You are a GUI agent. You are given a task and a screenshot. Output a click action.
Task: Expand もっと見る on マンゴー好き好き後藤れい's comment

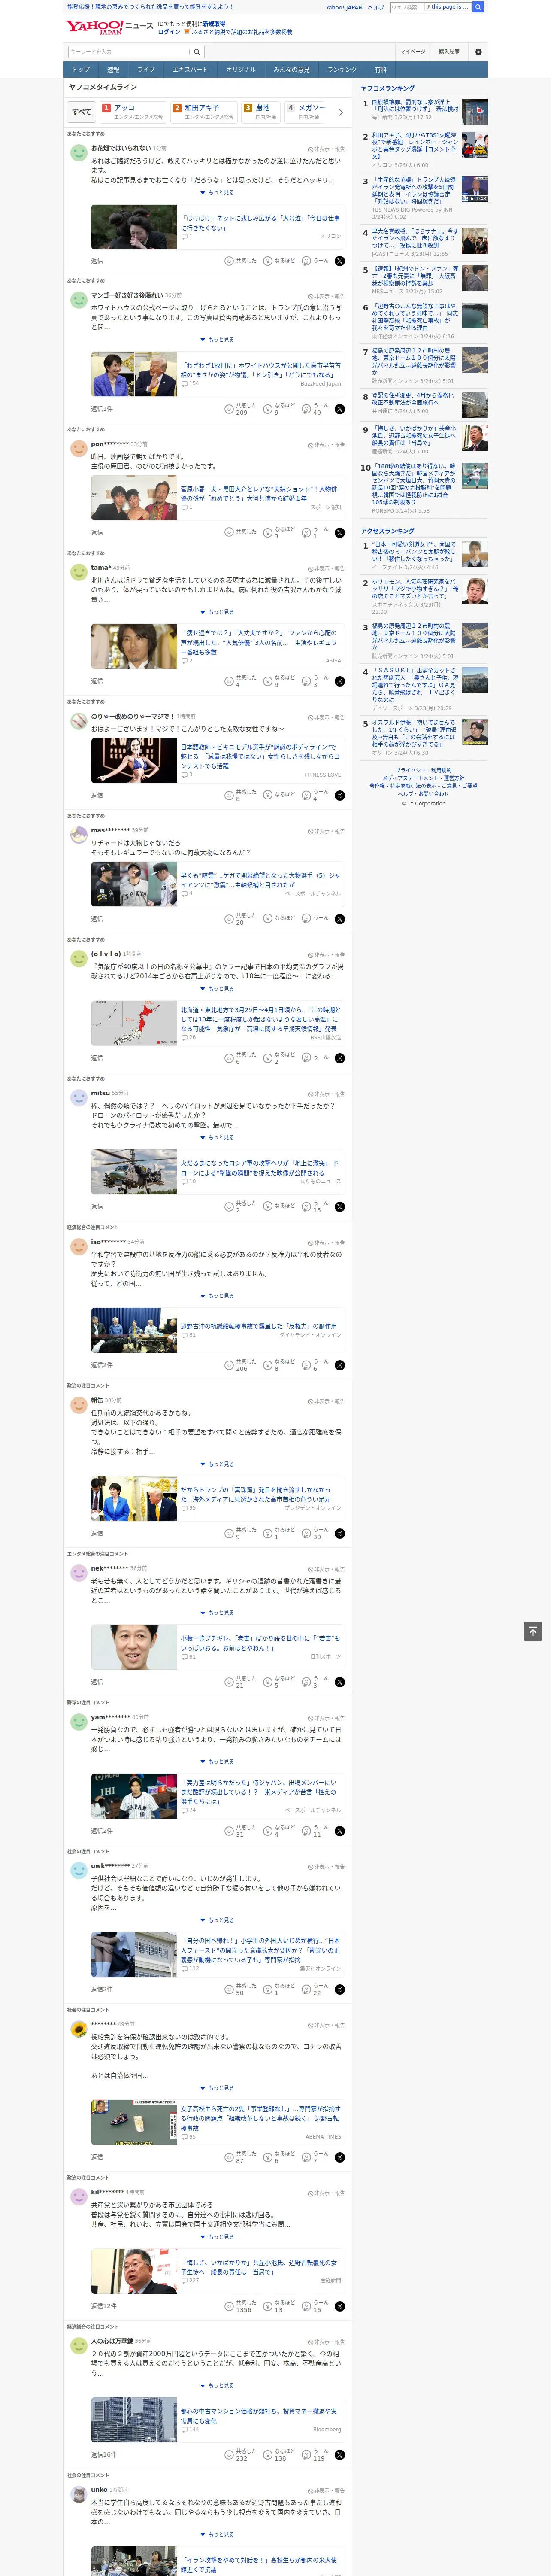[217, 340]
